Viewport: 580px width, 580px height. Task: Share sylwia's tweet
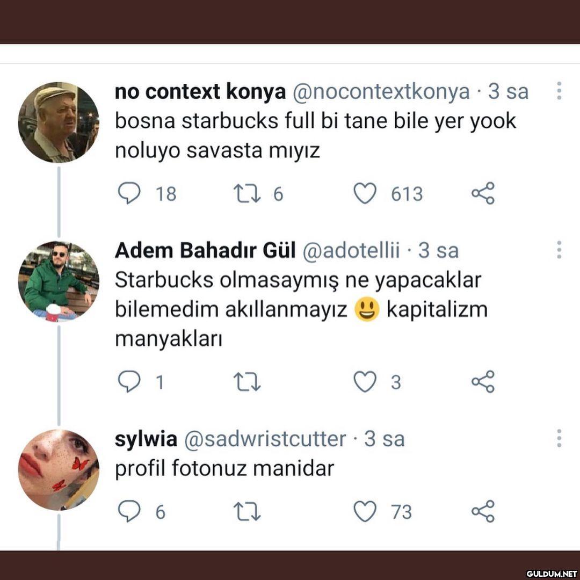[483, 511]
